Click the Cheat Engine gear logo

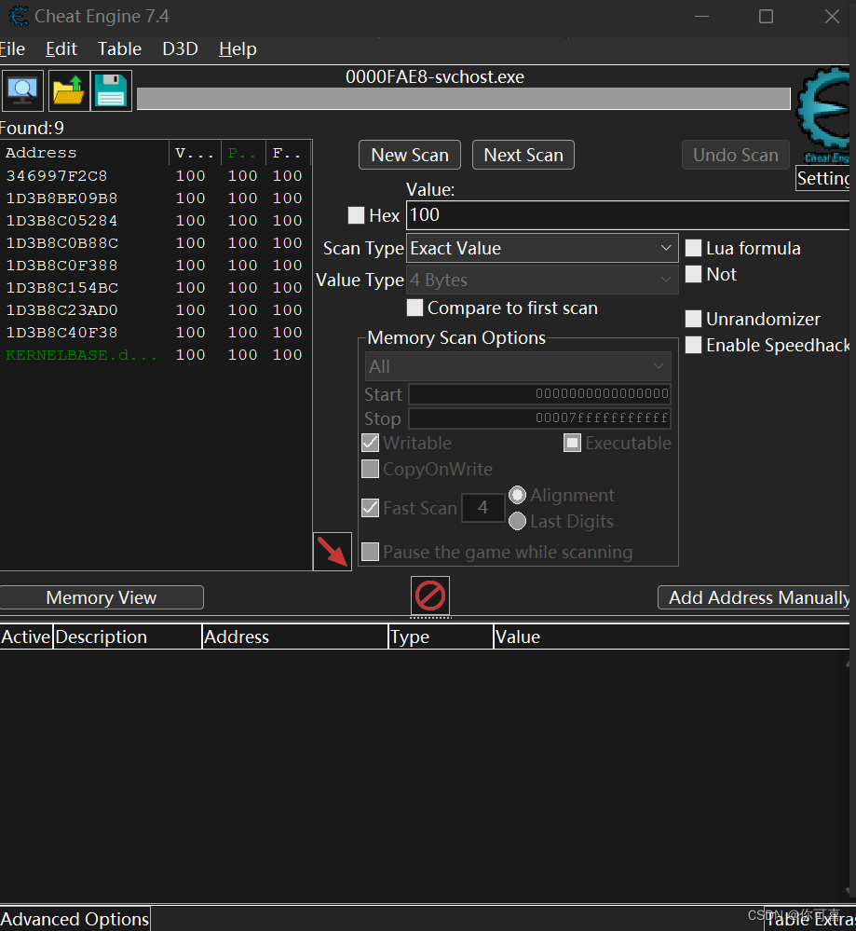[824, 115]
